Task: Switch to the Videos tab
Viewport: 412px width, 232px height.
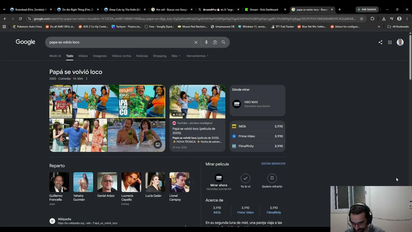Action: click(83, 56)
